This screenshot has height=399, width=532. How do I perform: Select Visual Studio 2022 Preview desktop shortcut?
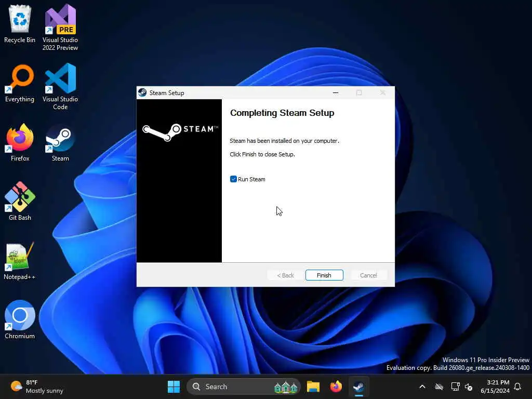(x=60, y=28)
